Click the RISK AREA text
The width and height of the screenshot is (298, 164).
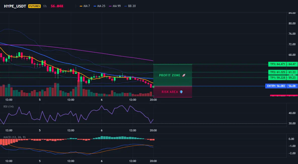point(170,92)
